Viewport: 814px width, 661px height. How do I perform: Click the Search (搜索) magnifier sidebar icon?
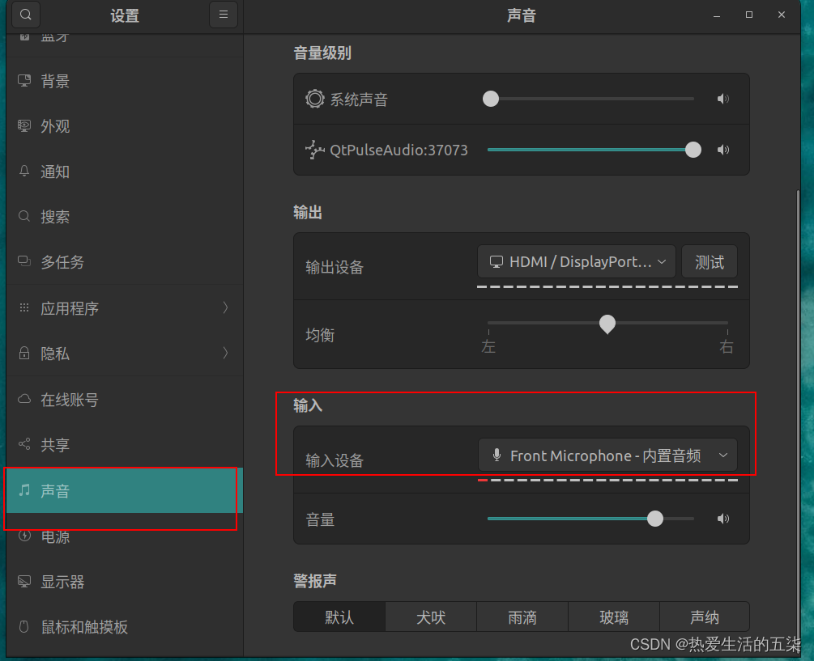(23, 216)
